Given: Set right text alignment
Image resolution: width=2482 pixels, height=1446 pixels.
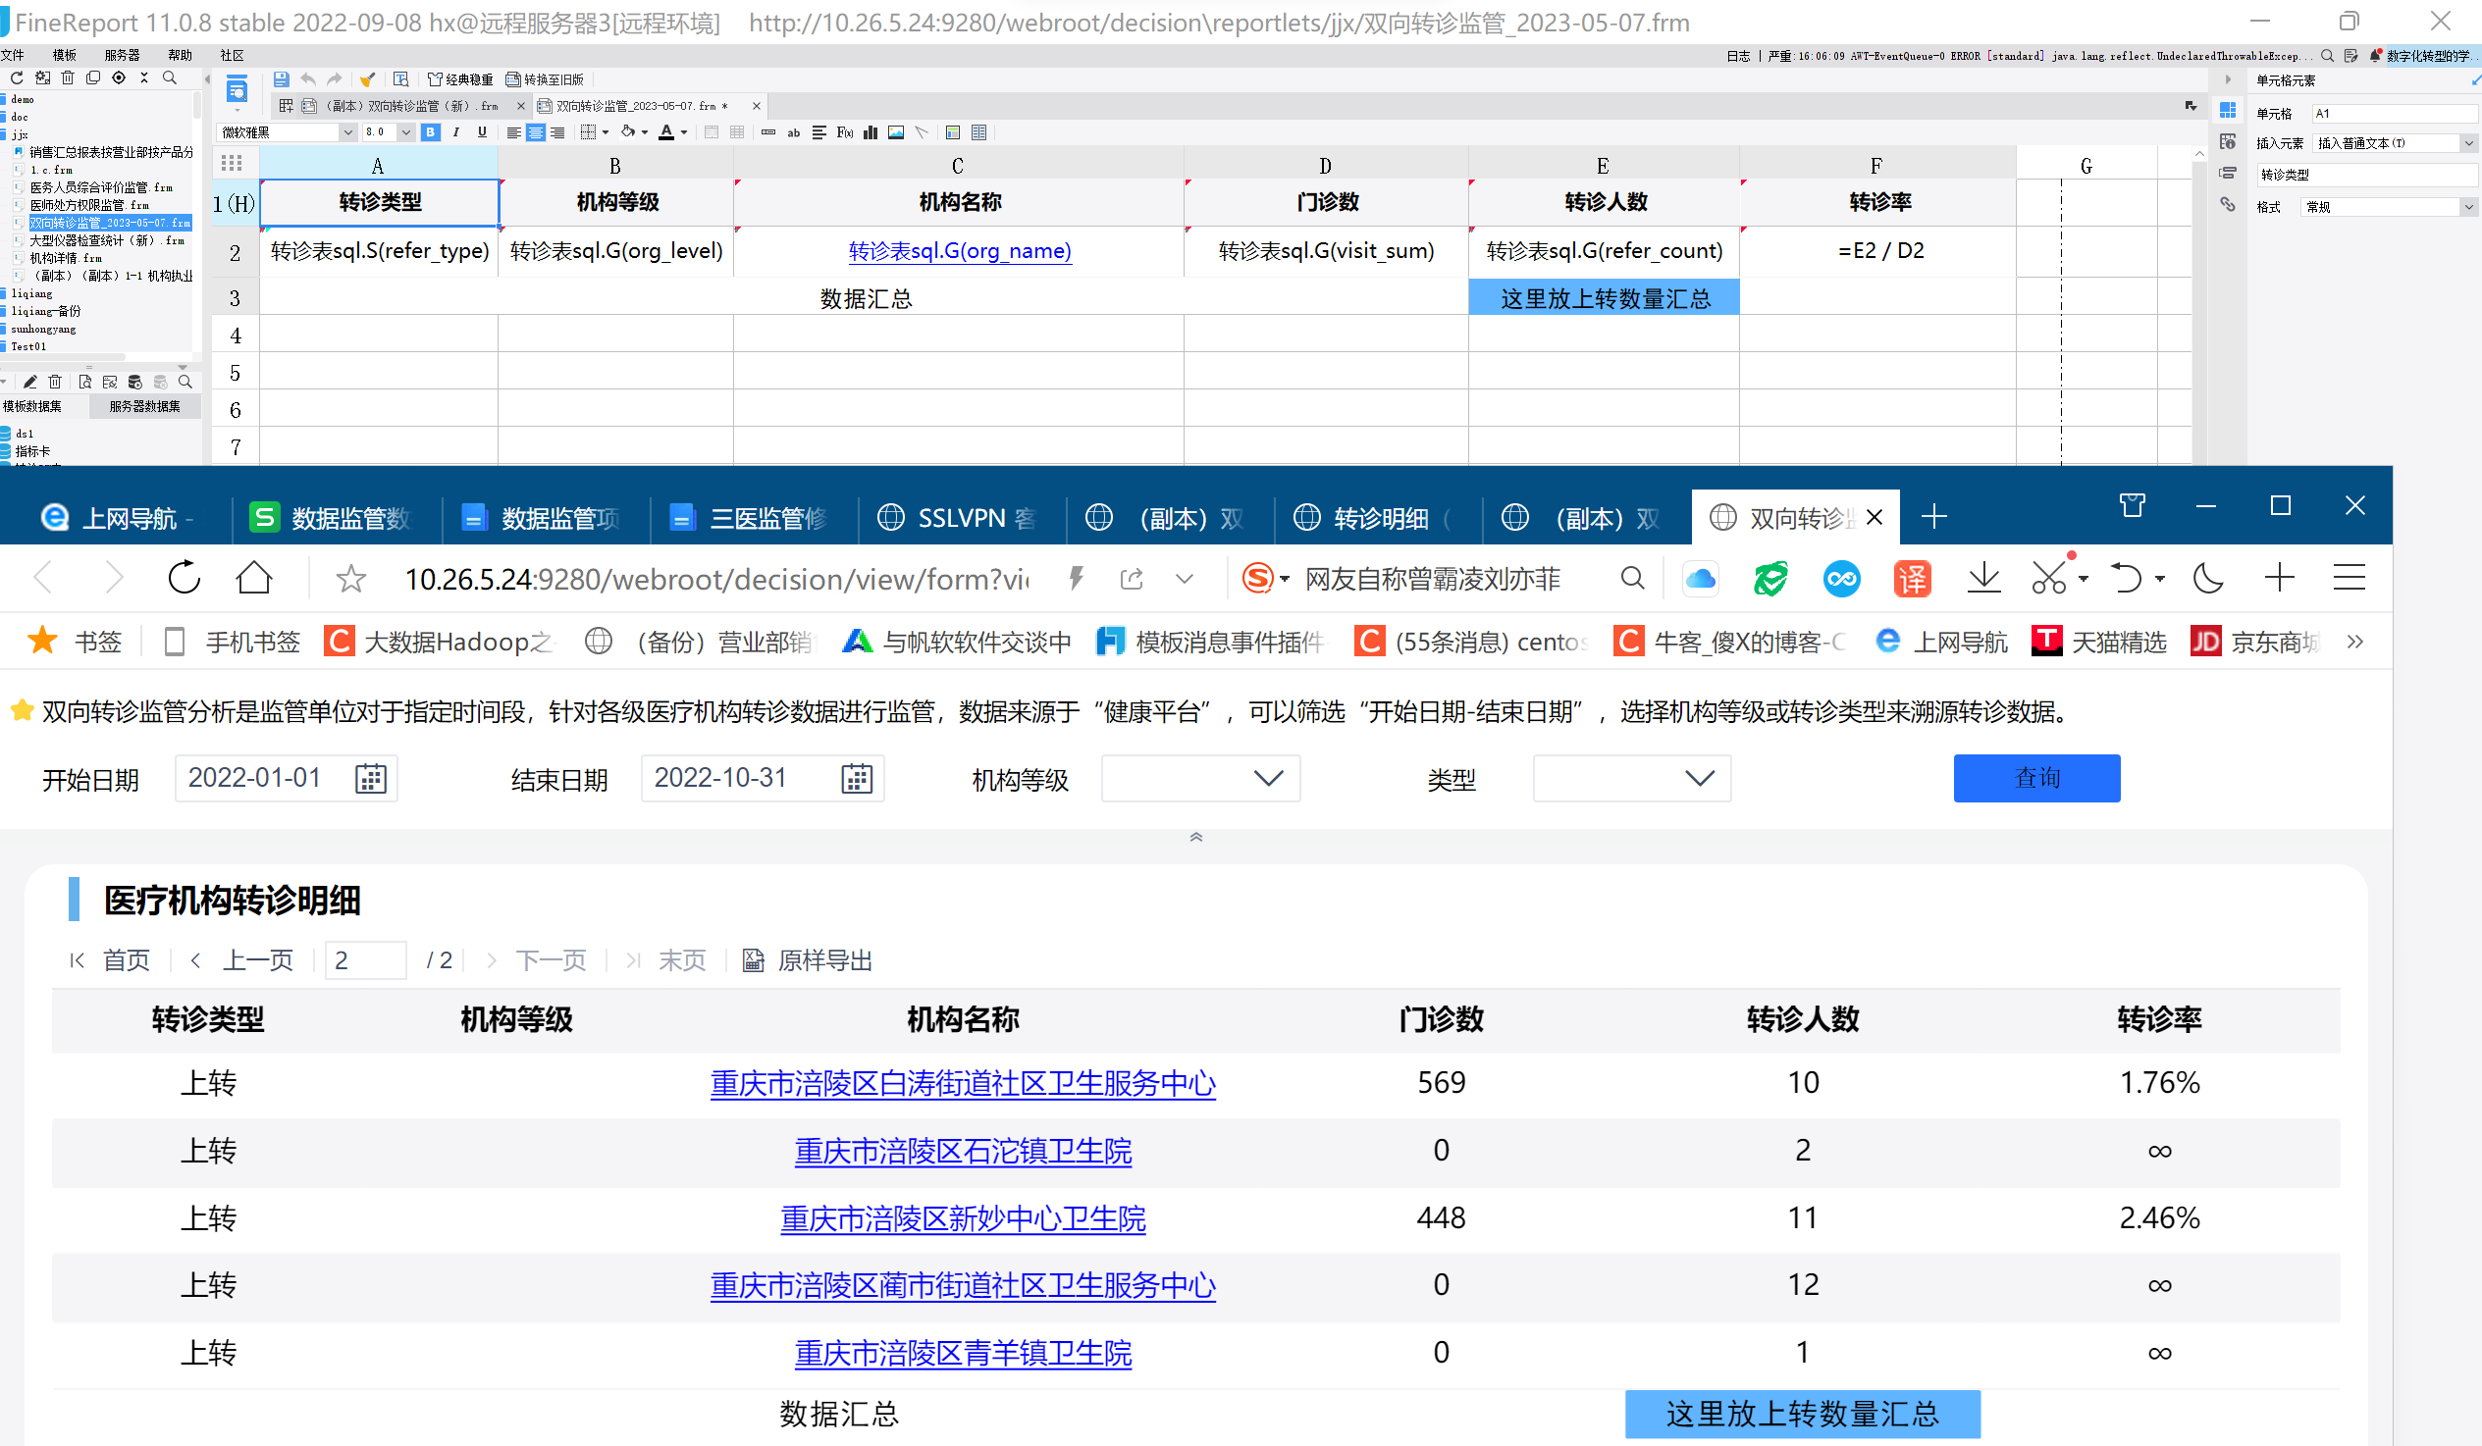Looking at the screenshot, I should pyautogui.click(x=557, y=132).
